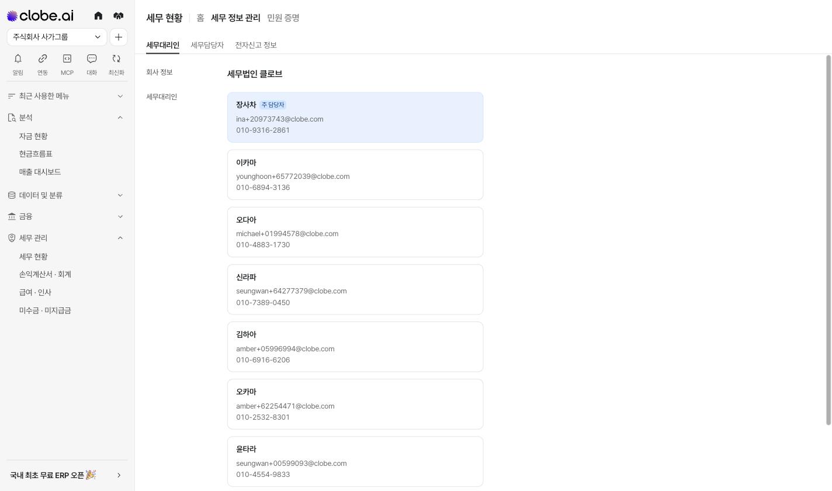Screen dimensions: 832x491
Task: Go to 자금 현황 page
Action: coord(33,136)
